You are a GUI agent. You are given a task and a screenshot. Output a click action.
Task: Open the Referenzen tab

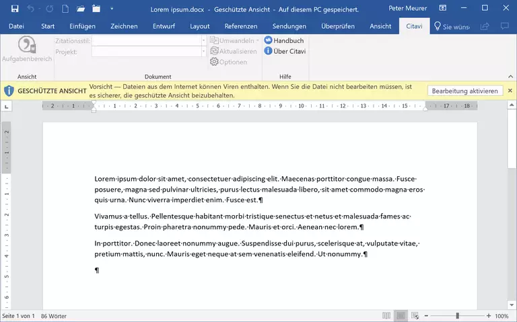[x=240, y=26]
